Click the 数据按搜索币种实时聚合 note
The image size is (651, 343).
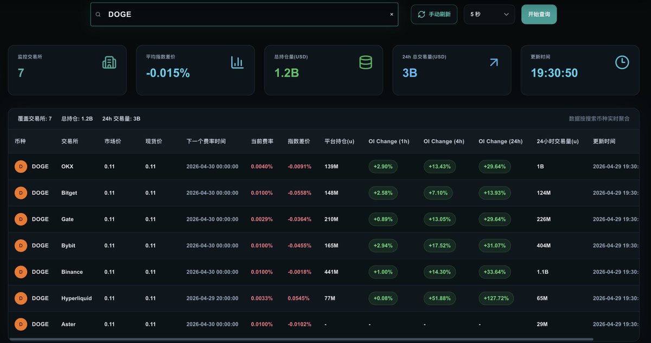pyautogui.click(x=599, y=118)
